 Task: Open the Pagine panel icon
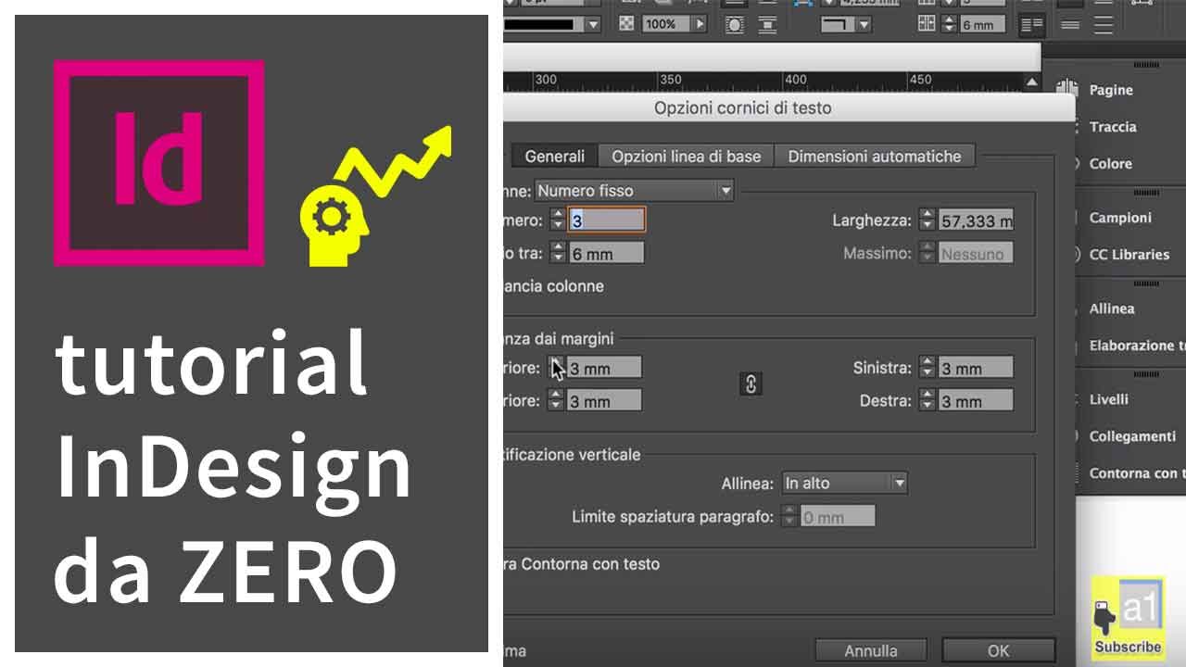(x=1067, y=89)
